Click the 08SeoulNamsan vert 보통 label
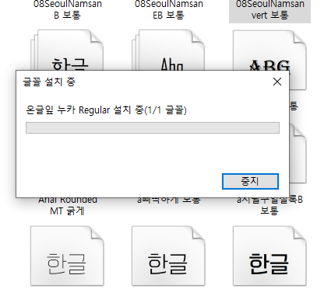324x296 pixels. point(270,9)
